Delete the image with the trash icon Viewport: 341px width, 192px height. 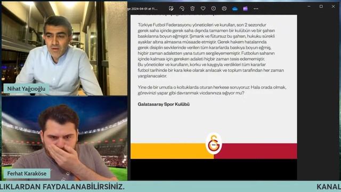192,9
